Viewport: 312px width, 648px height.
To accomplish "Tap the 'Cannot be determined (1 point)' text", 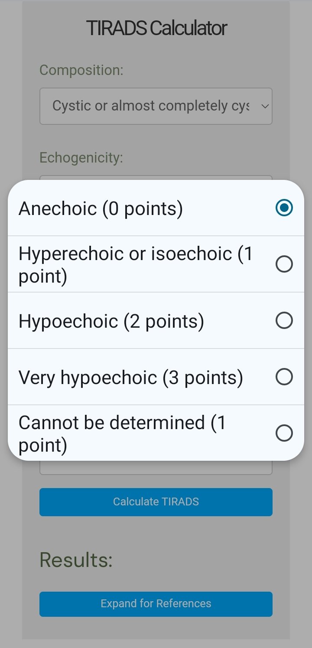I will pos(122,433).
